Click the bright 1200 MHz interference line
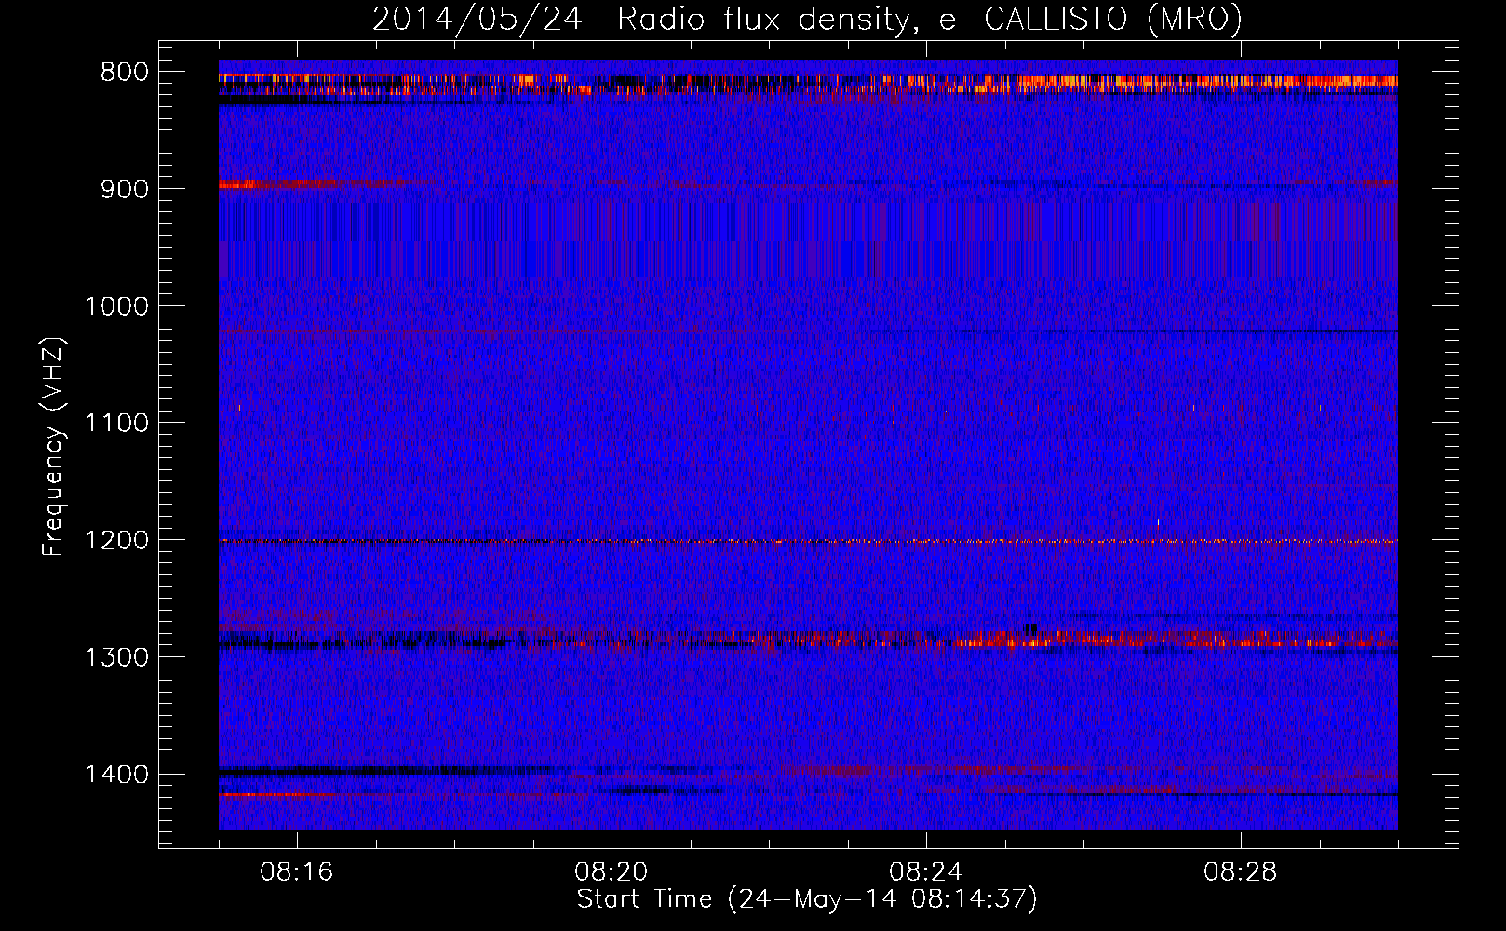 click(x=808, y=541)
